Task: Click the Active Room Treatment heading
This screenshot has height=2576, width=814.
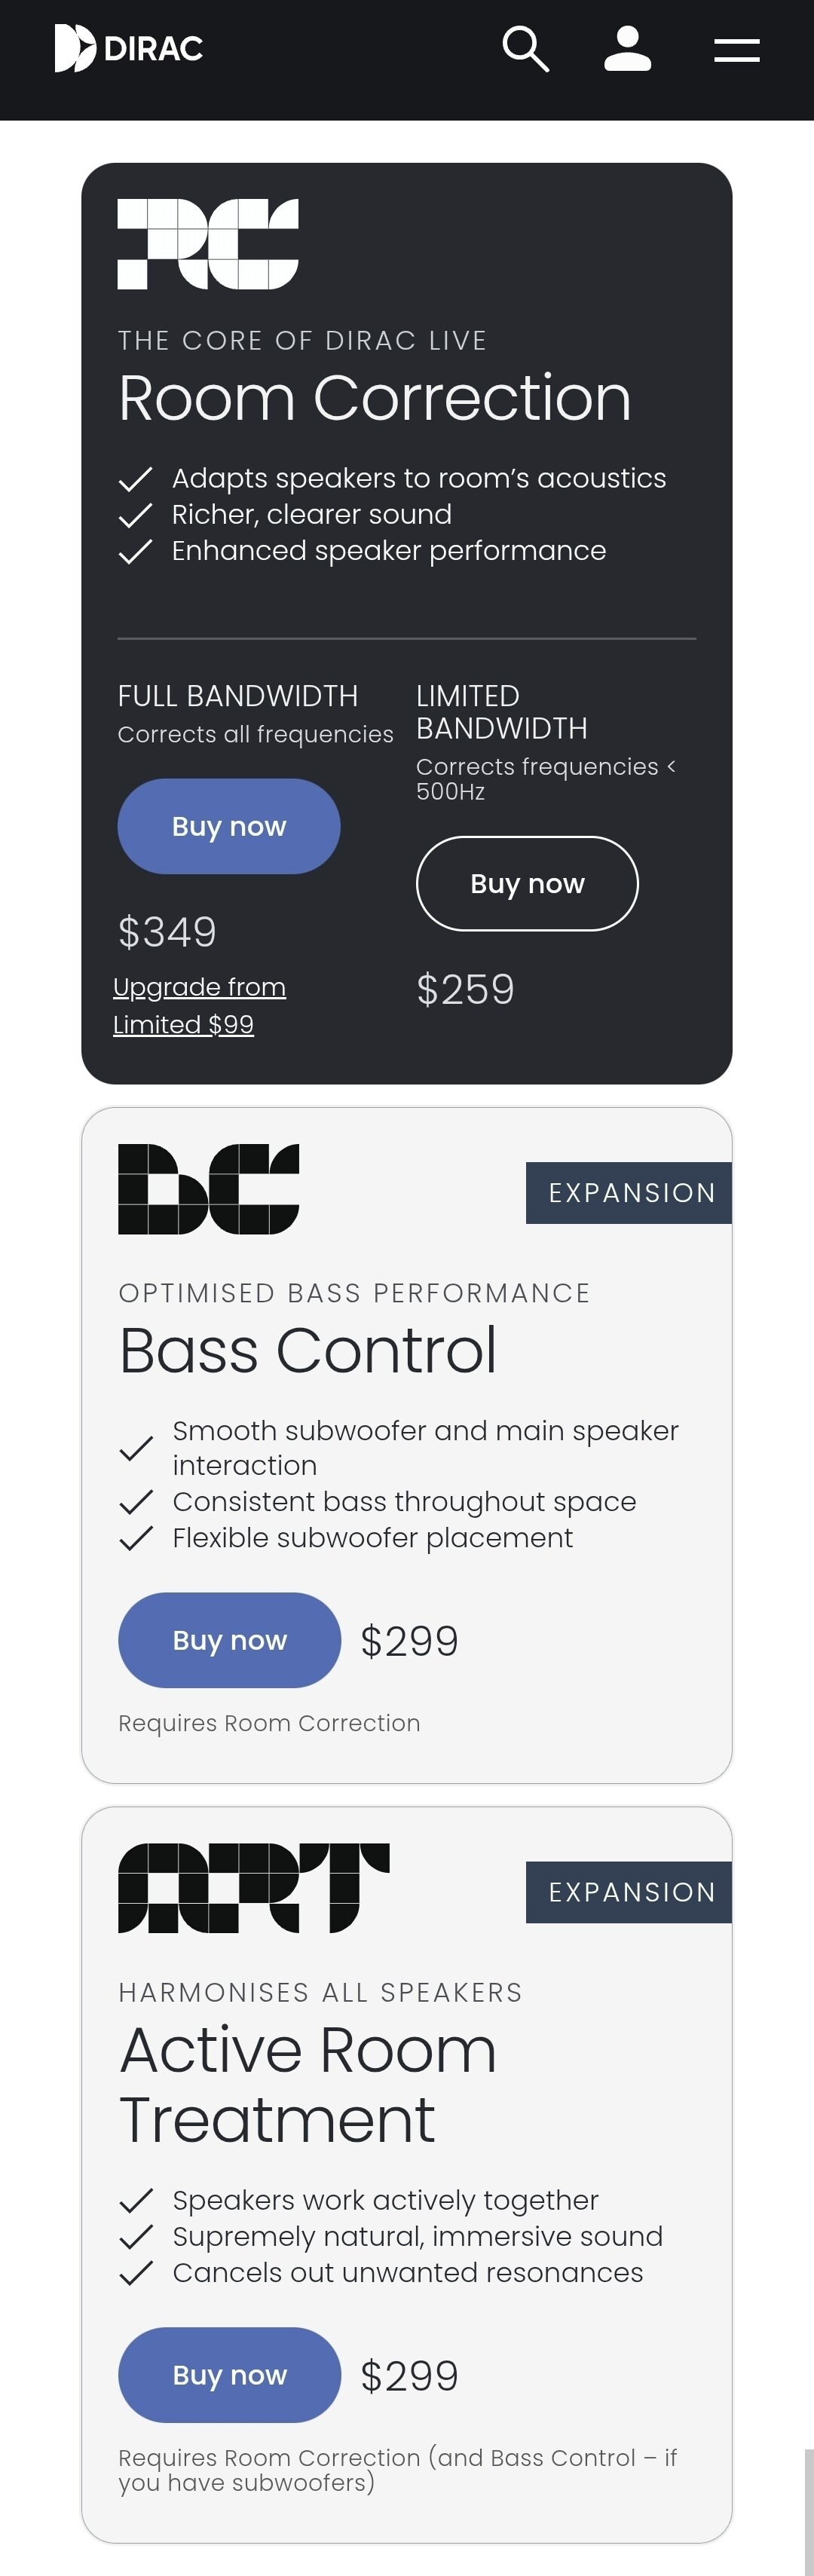Action: (308, 2085)
